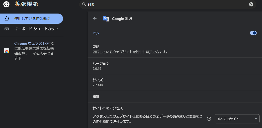262x128 pixels.
Task: Click the version number 2.0.16
Action: (x=97, y=68)
